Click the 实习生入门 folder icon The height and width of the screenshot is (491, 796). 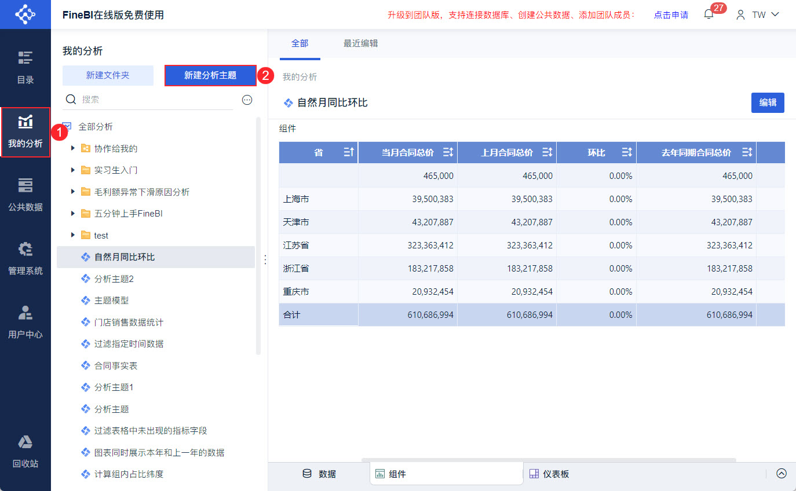pyautogui.click(x=86, y=170)
